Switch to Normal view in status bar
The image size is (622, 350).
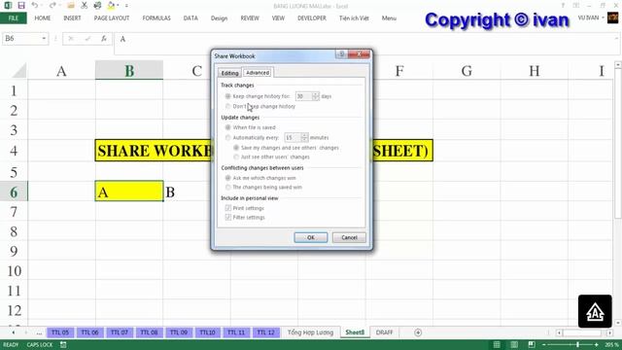(497, 344)
